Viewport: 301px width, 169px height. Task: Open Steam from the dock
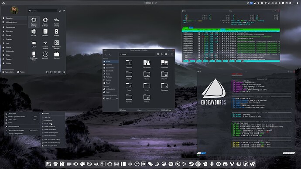click(x=191, y=164)
